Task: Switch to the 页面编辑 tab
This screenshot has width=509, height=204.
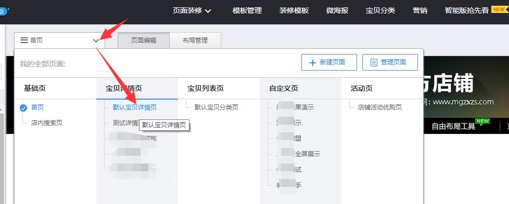Action: (x=144, y=40)
